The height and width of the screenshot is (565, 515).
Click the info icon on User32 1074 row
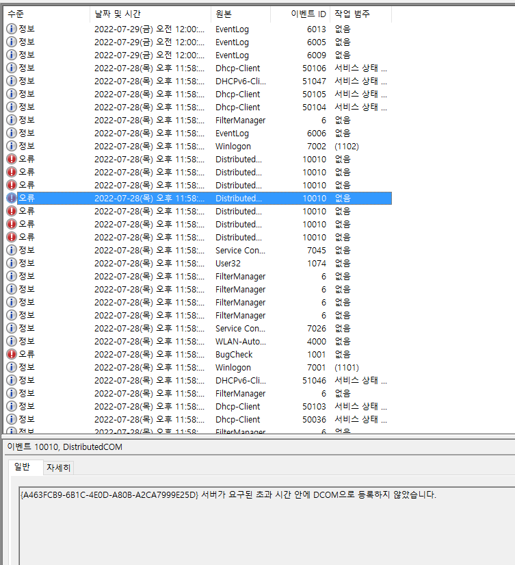(12, 263)
